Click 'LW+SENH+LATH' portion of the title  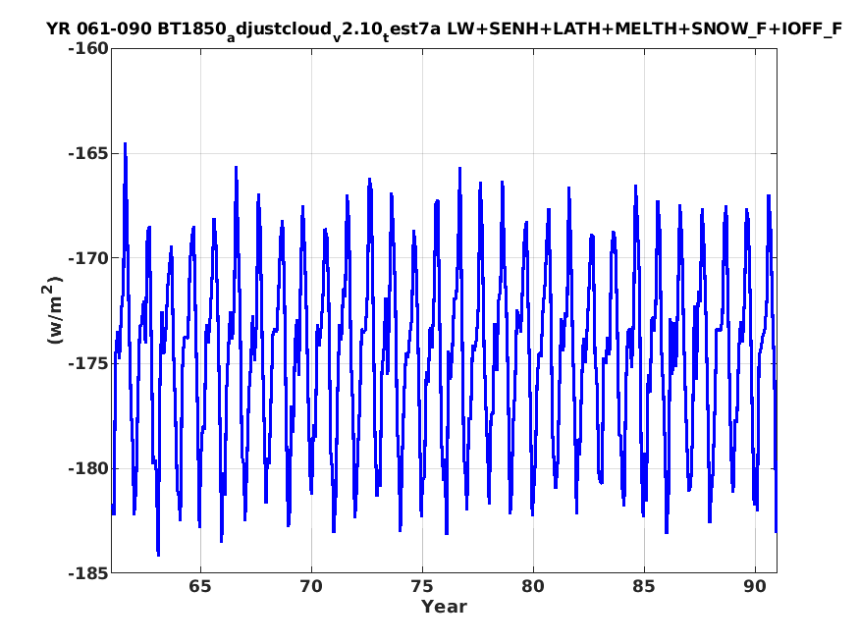click(x=530, y=28)
